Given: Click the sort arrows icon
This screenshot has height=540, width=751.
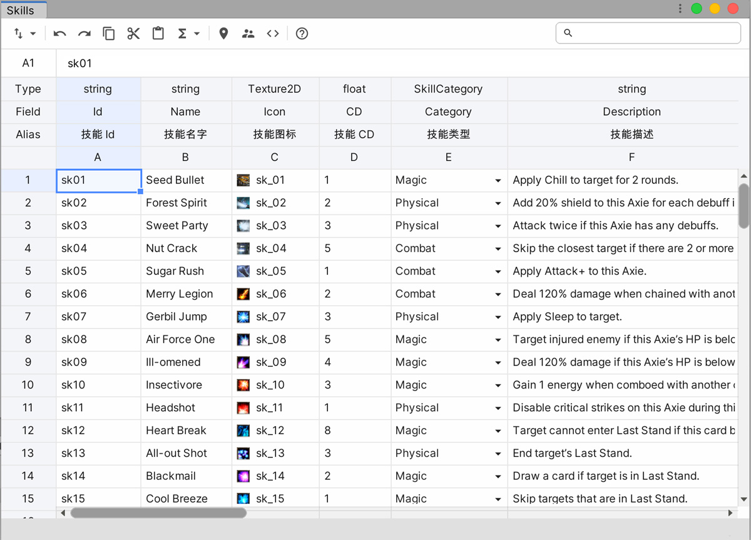Looking at the screenshot, I should click(19, 33).
